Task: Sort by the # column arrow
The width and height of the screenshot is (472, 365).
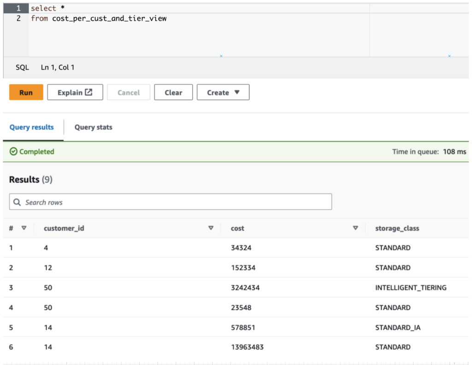Action: click(24, 228)
